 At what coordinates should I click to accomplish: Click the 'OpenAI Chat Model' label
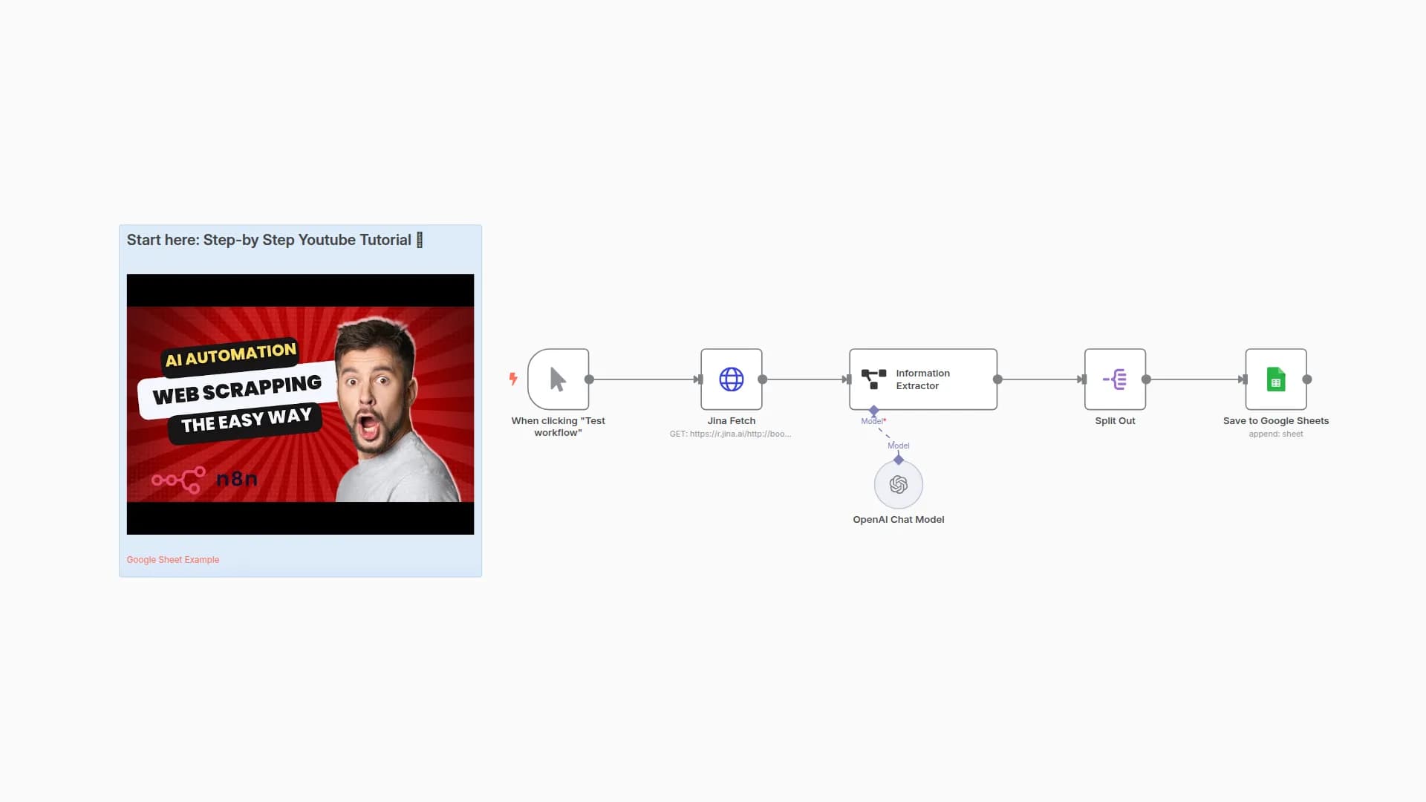click(x=898, y=520)
